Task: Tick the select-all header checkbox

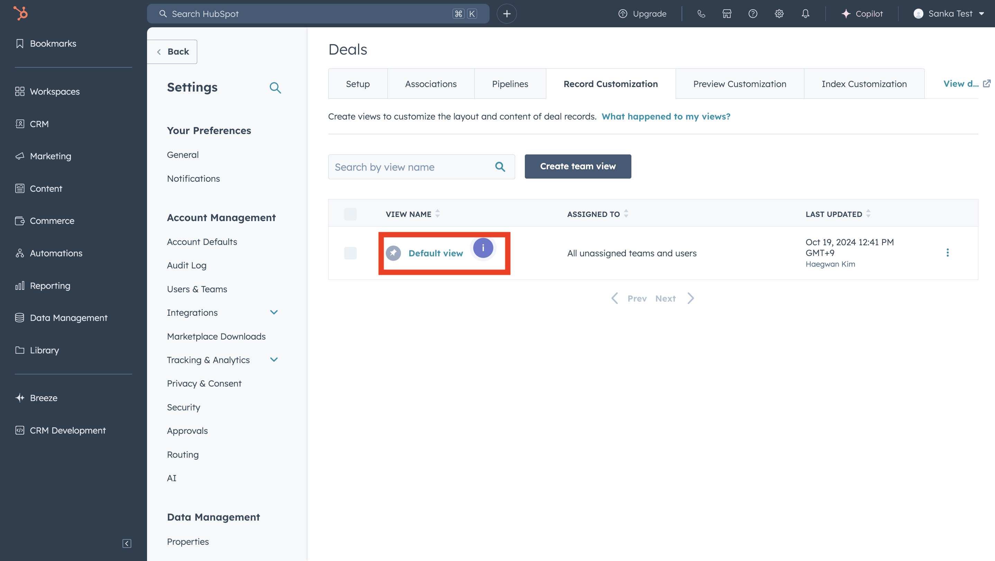Action: [x=350, y=214]
